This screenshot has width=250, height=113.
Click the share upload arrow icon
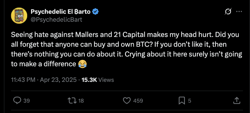click(237, 100)
